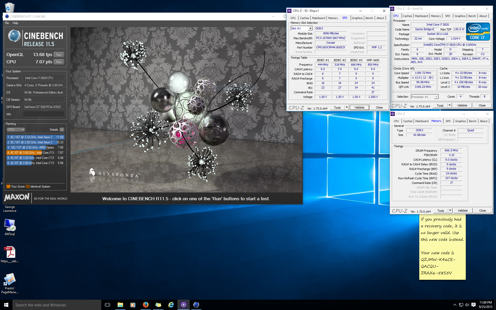496x310 pixels.
Task: Click the bottom CPU-Z Memory window title icon
Action: click(x=393, y=114)
